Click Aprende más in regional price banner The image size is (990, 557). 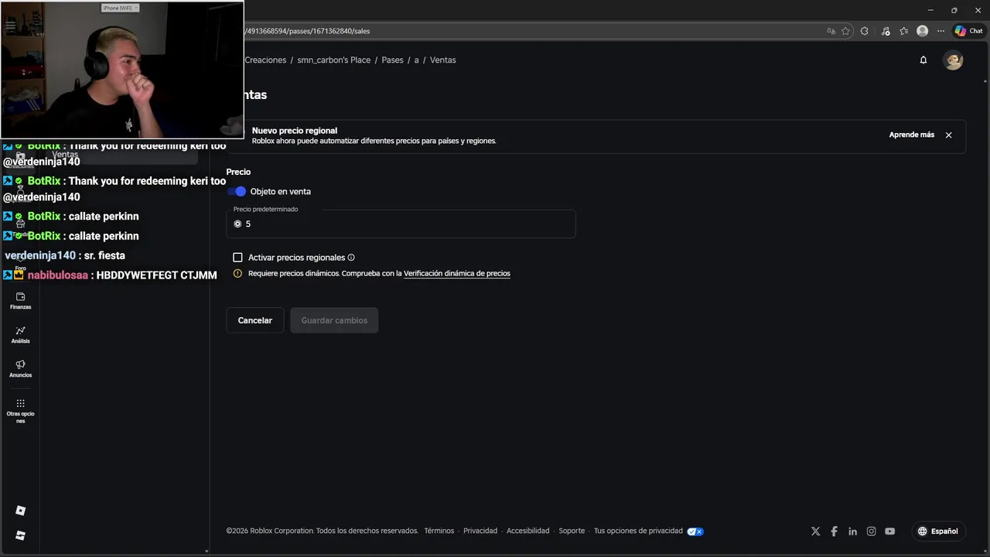(911, 135)
